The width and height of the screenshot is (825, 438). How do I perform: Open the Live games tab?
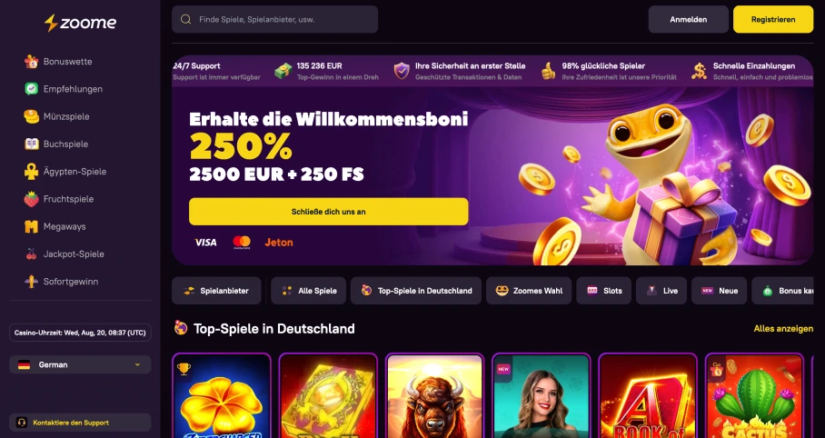(x=661, y=291)
